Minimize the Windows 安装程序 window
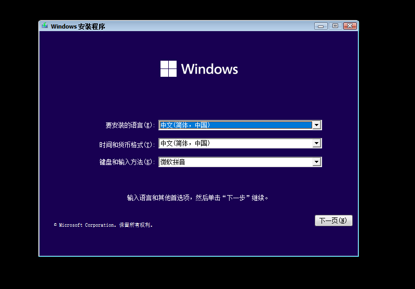This screenshot has width=415, height=289. [321, 26]
